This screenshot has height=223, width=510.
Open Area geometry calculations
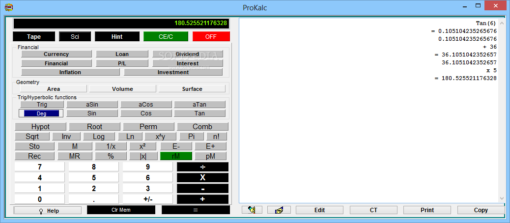(54, 89)
